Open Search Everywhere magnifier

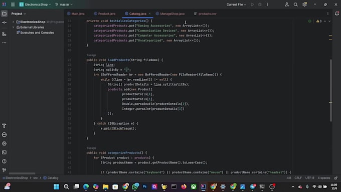[295, 5]
